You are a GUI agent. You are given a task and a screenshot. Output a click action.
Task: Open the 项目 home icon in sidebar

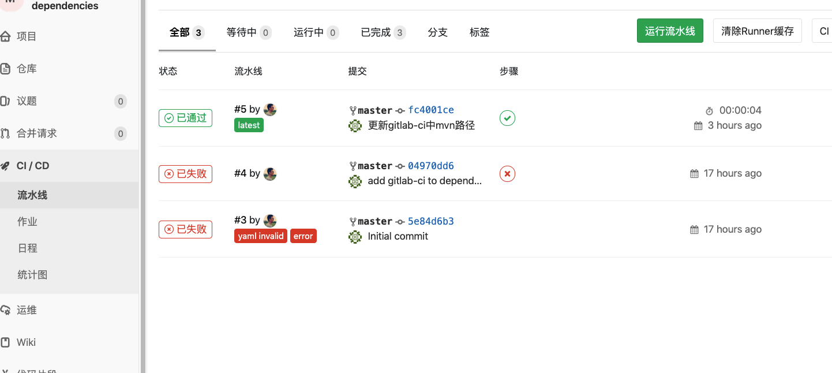[5, 36]
